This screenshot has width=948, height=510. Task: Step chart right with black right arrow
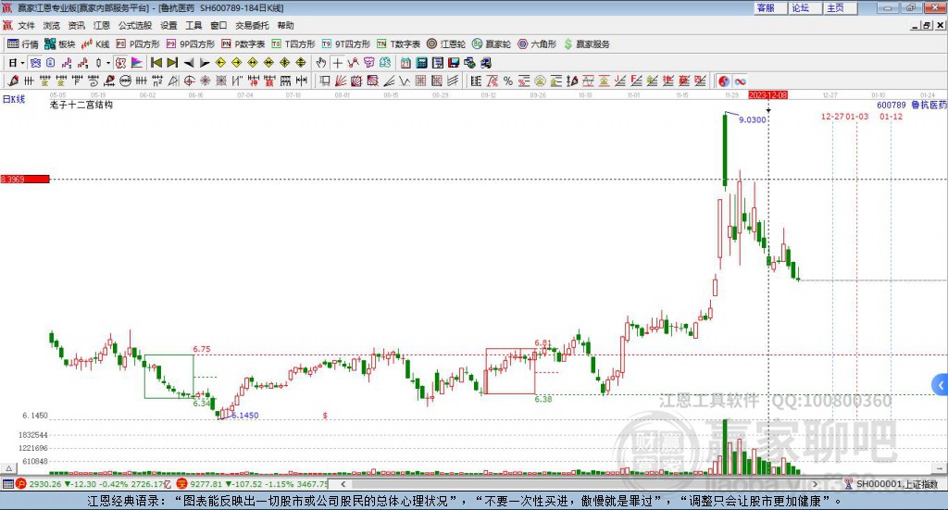(x=205, y=63)
